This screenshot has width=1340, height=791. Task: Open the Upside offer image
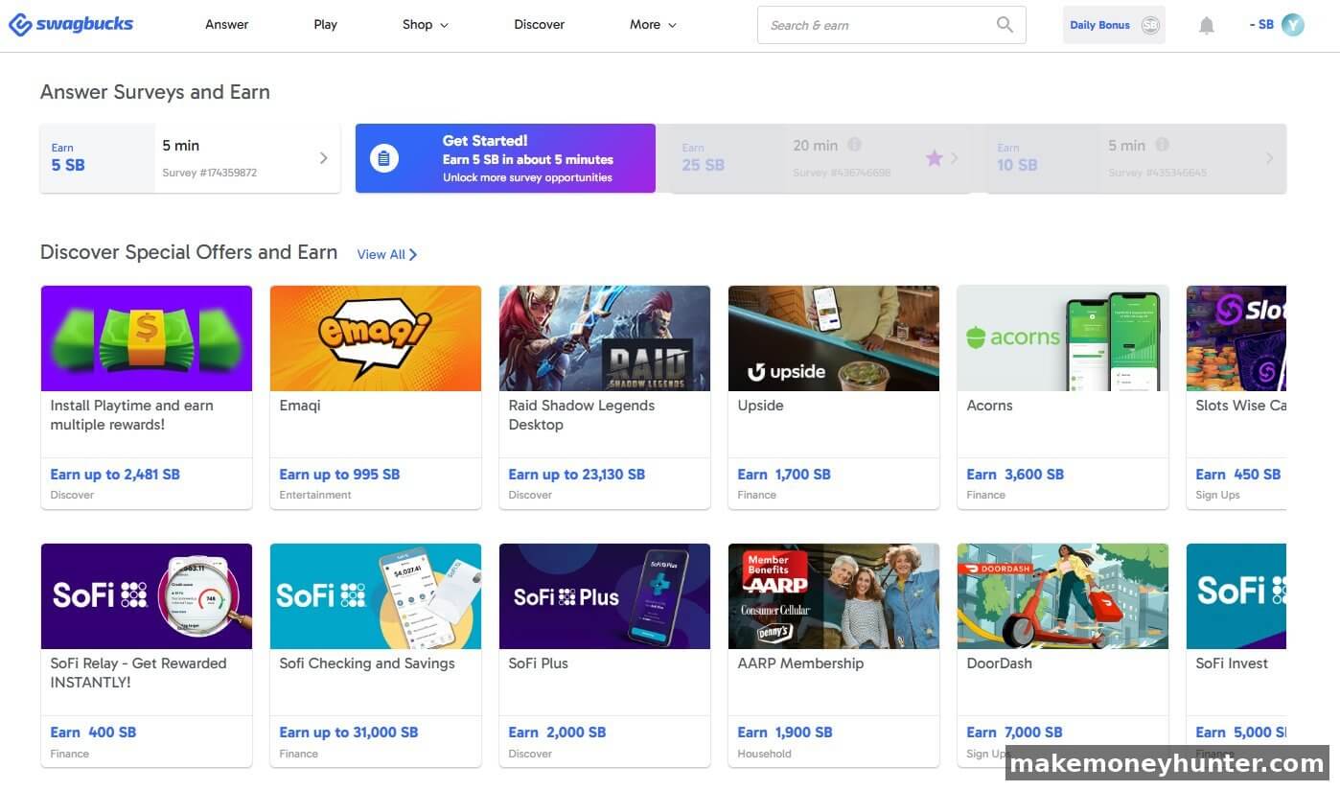pos(834,338)
